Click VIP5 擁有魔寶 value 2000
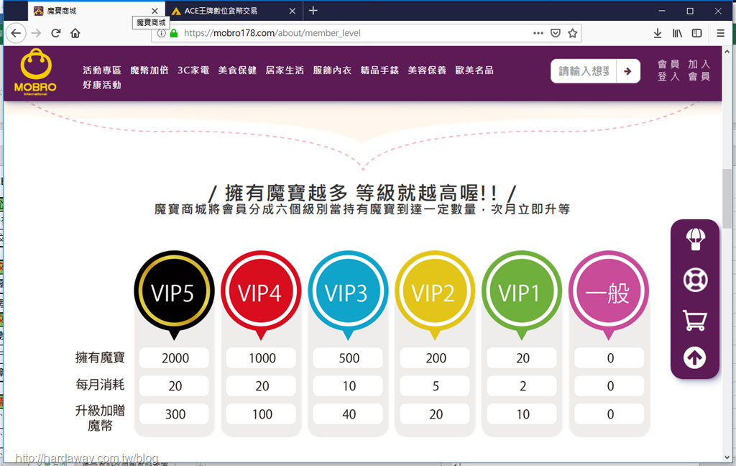Screen dimensions: 736x466 coord(175,358)
